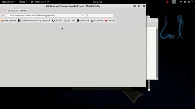This screenshot has height=109, width=195.
Task: Go back with the back arrow button
Action: 3,15
